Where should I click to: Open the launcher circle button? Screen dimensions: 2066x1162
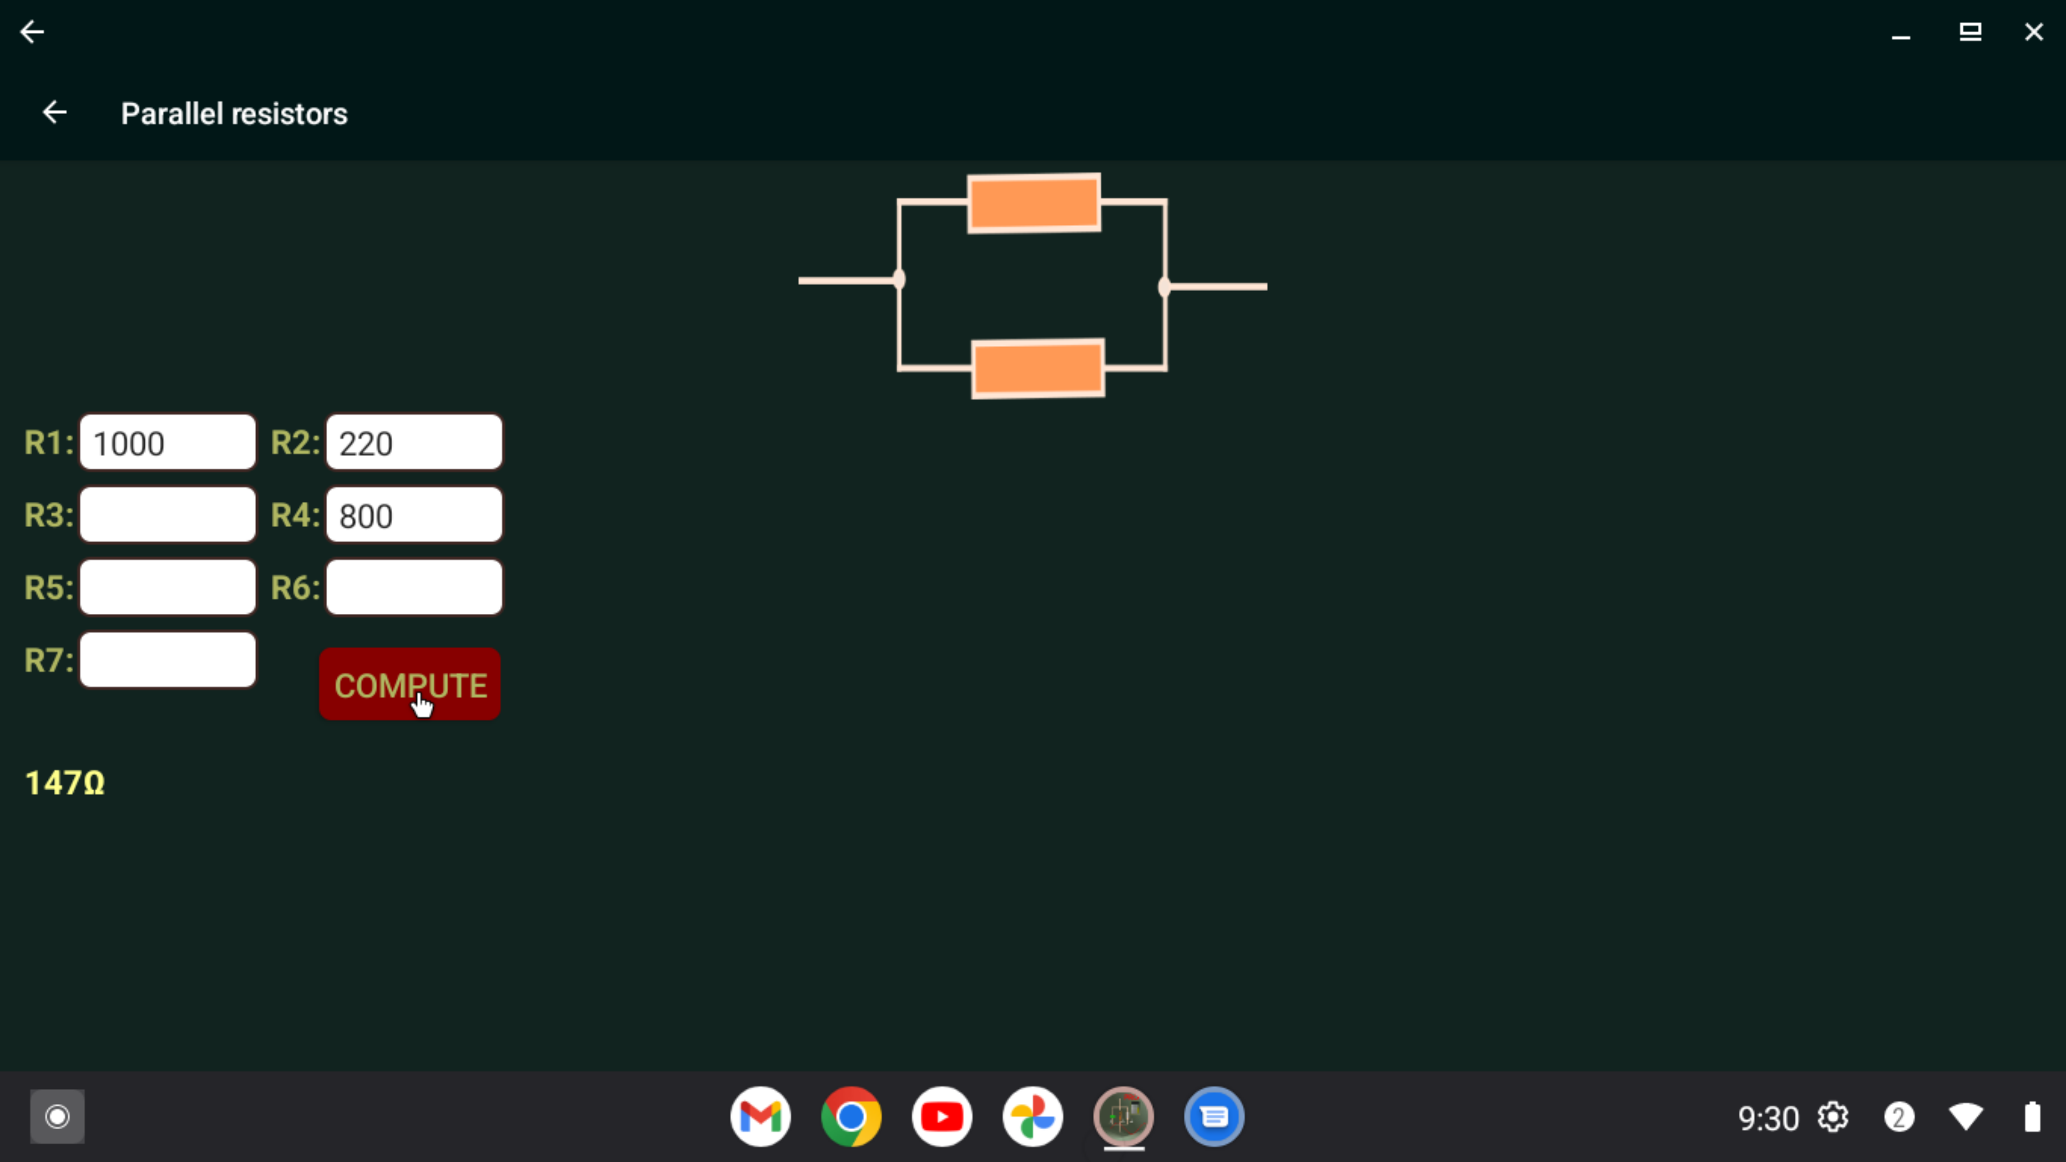(57, 1116)
